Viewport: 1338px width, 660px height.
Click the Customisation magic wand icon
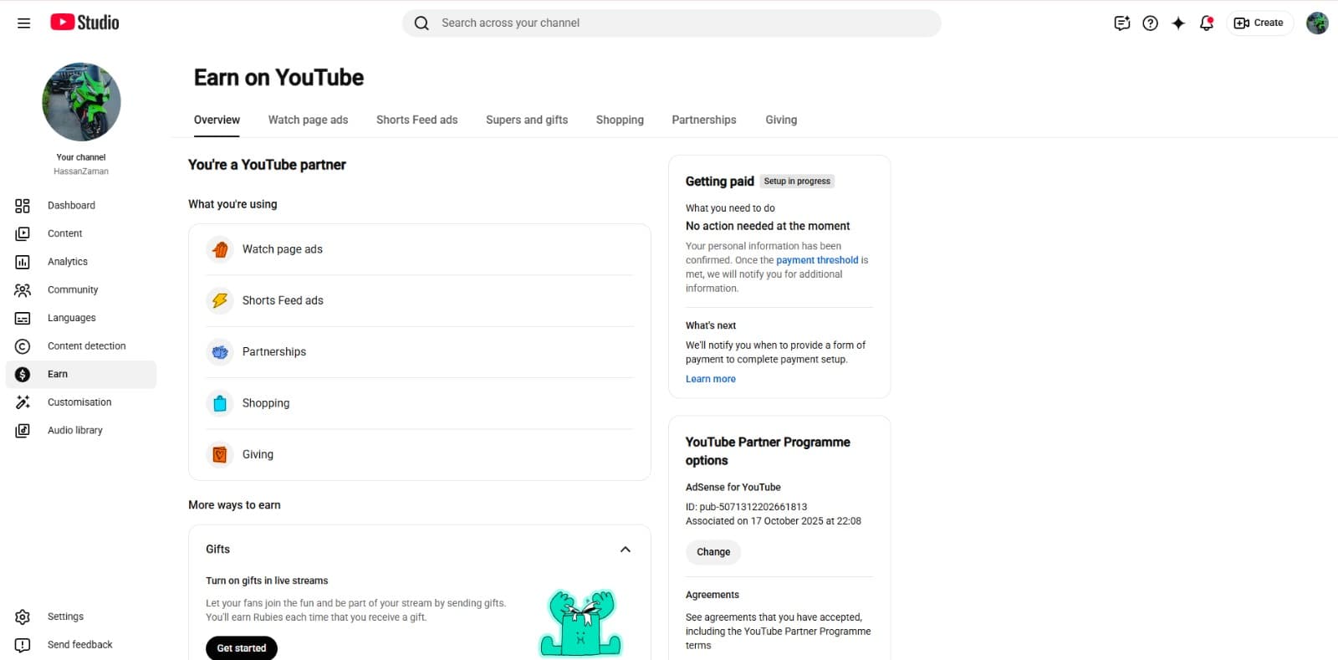pyautogui.click(x=23, y=402)
